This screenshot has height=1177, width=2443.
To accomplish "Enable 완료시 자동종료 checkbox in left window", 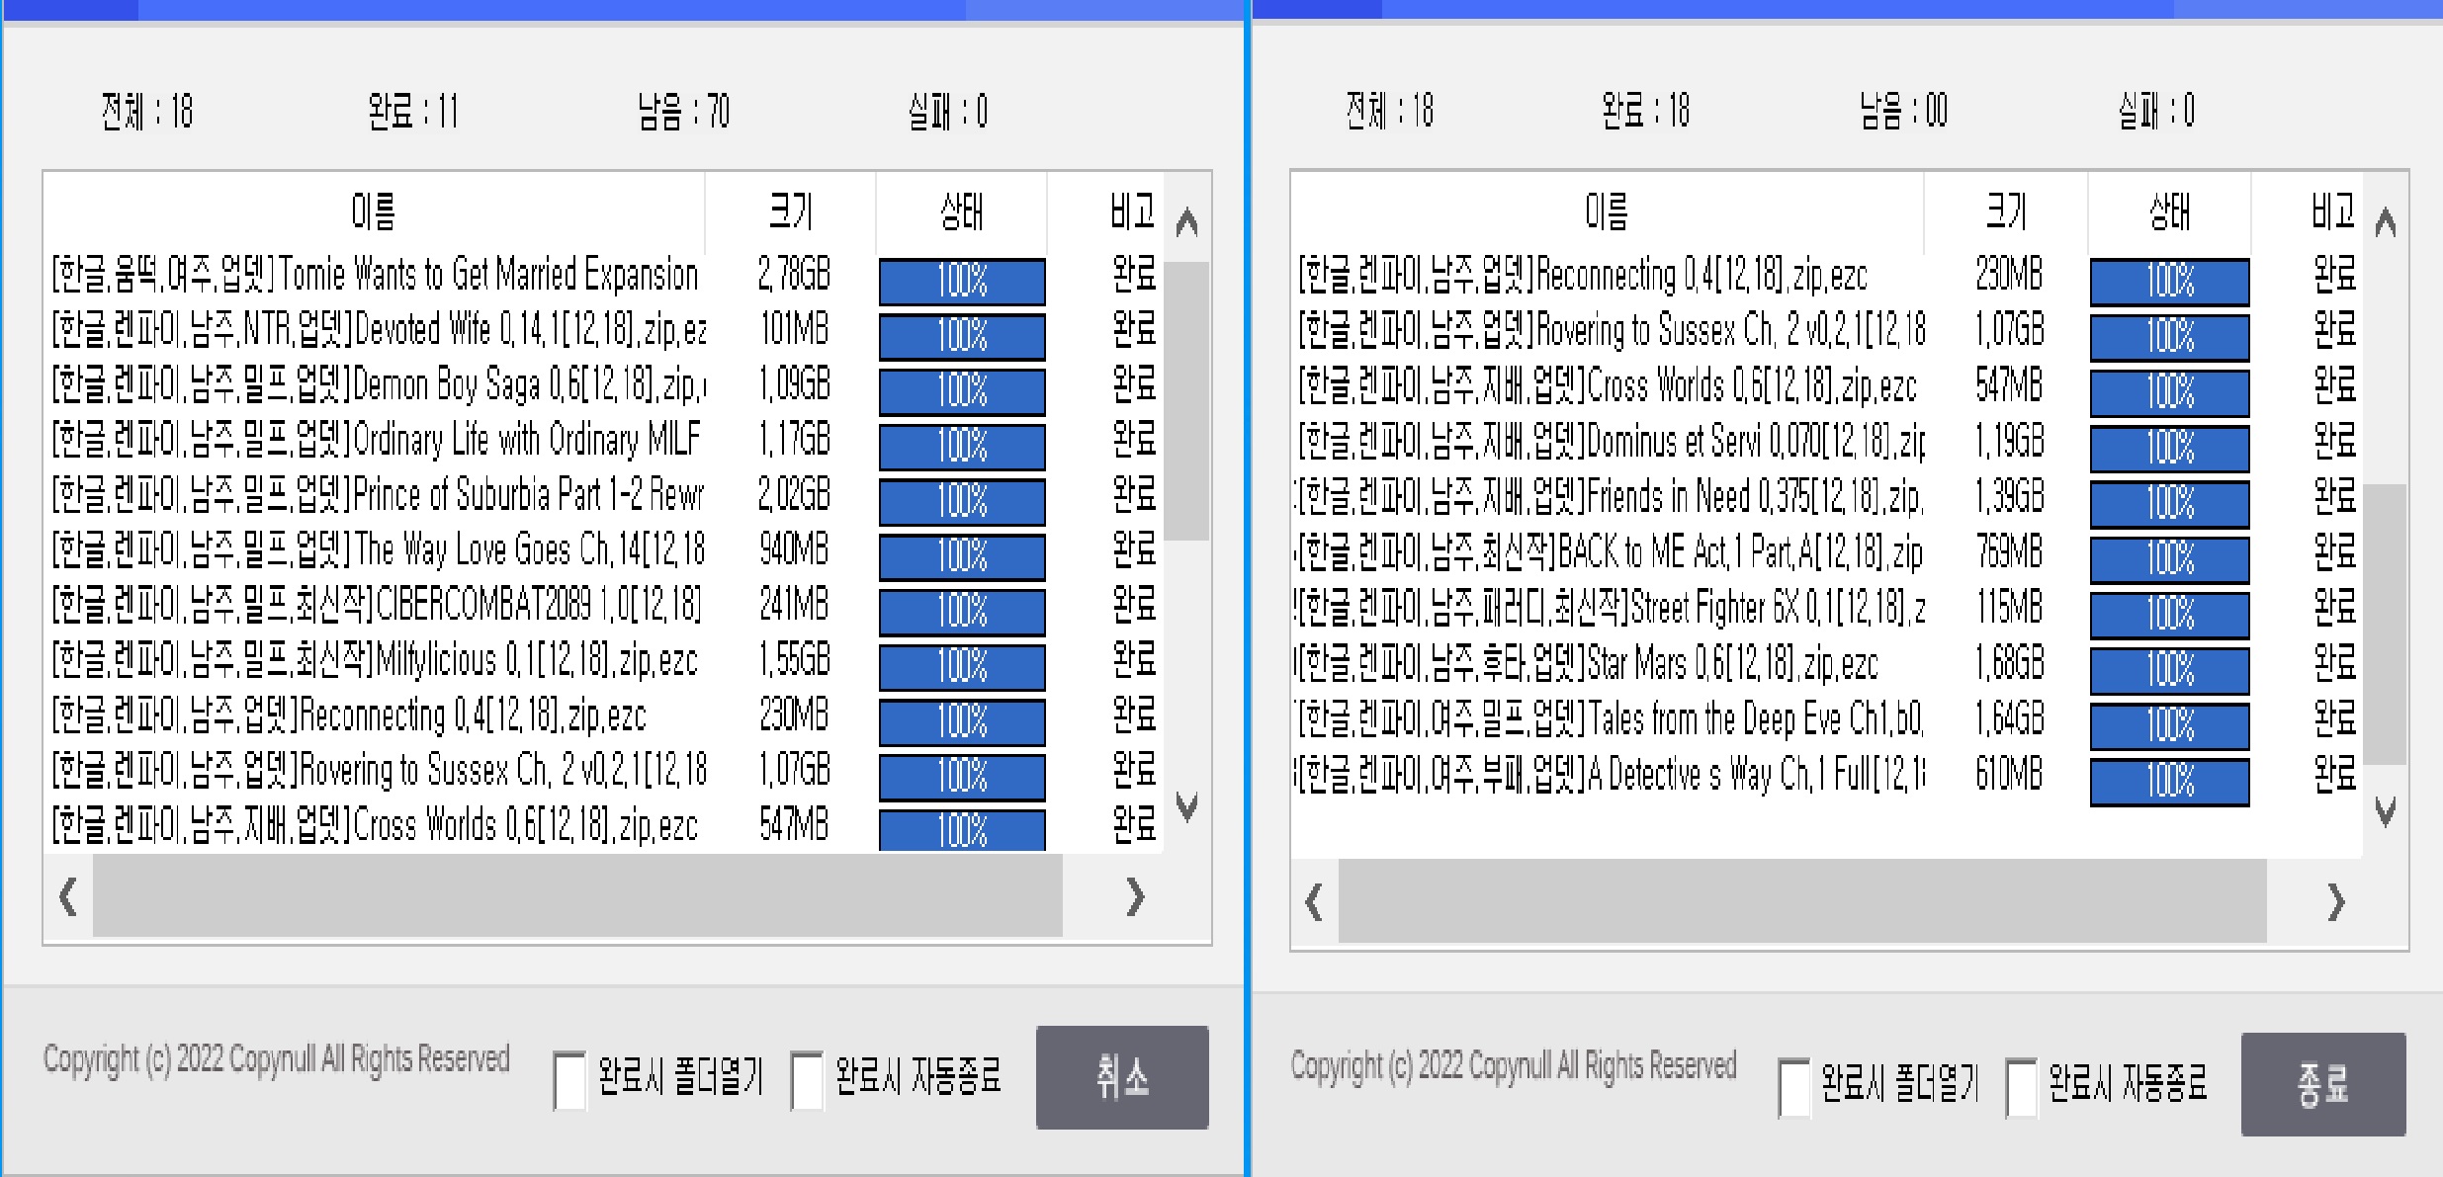I will pyautogui.click(x=807, y=1080).
